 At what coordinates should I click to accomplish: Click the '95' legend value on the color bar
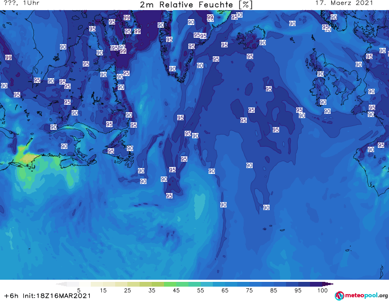tap(298, 290)
